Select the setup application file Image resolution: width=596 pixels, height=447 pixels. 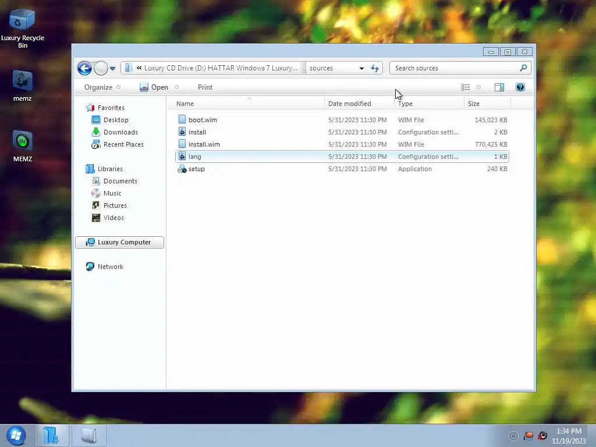pyautogui.click(x=342, y=169)
